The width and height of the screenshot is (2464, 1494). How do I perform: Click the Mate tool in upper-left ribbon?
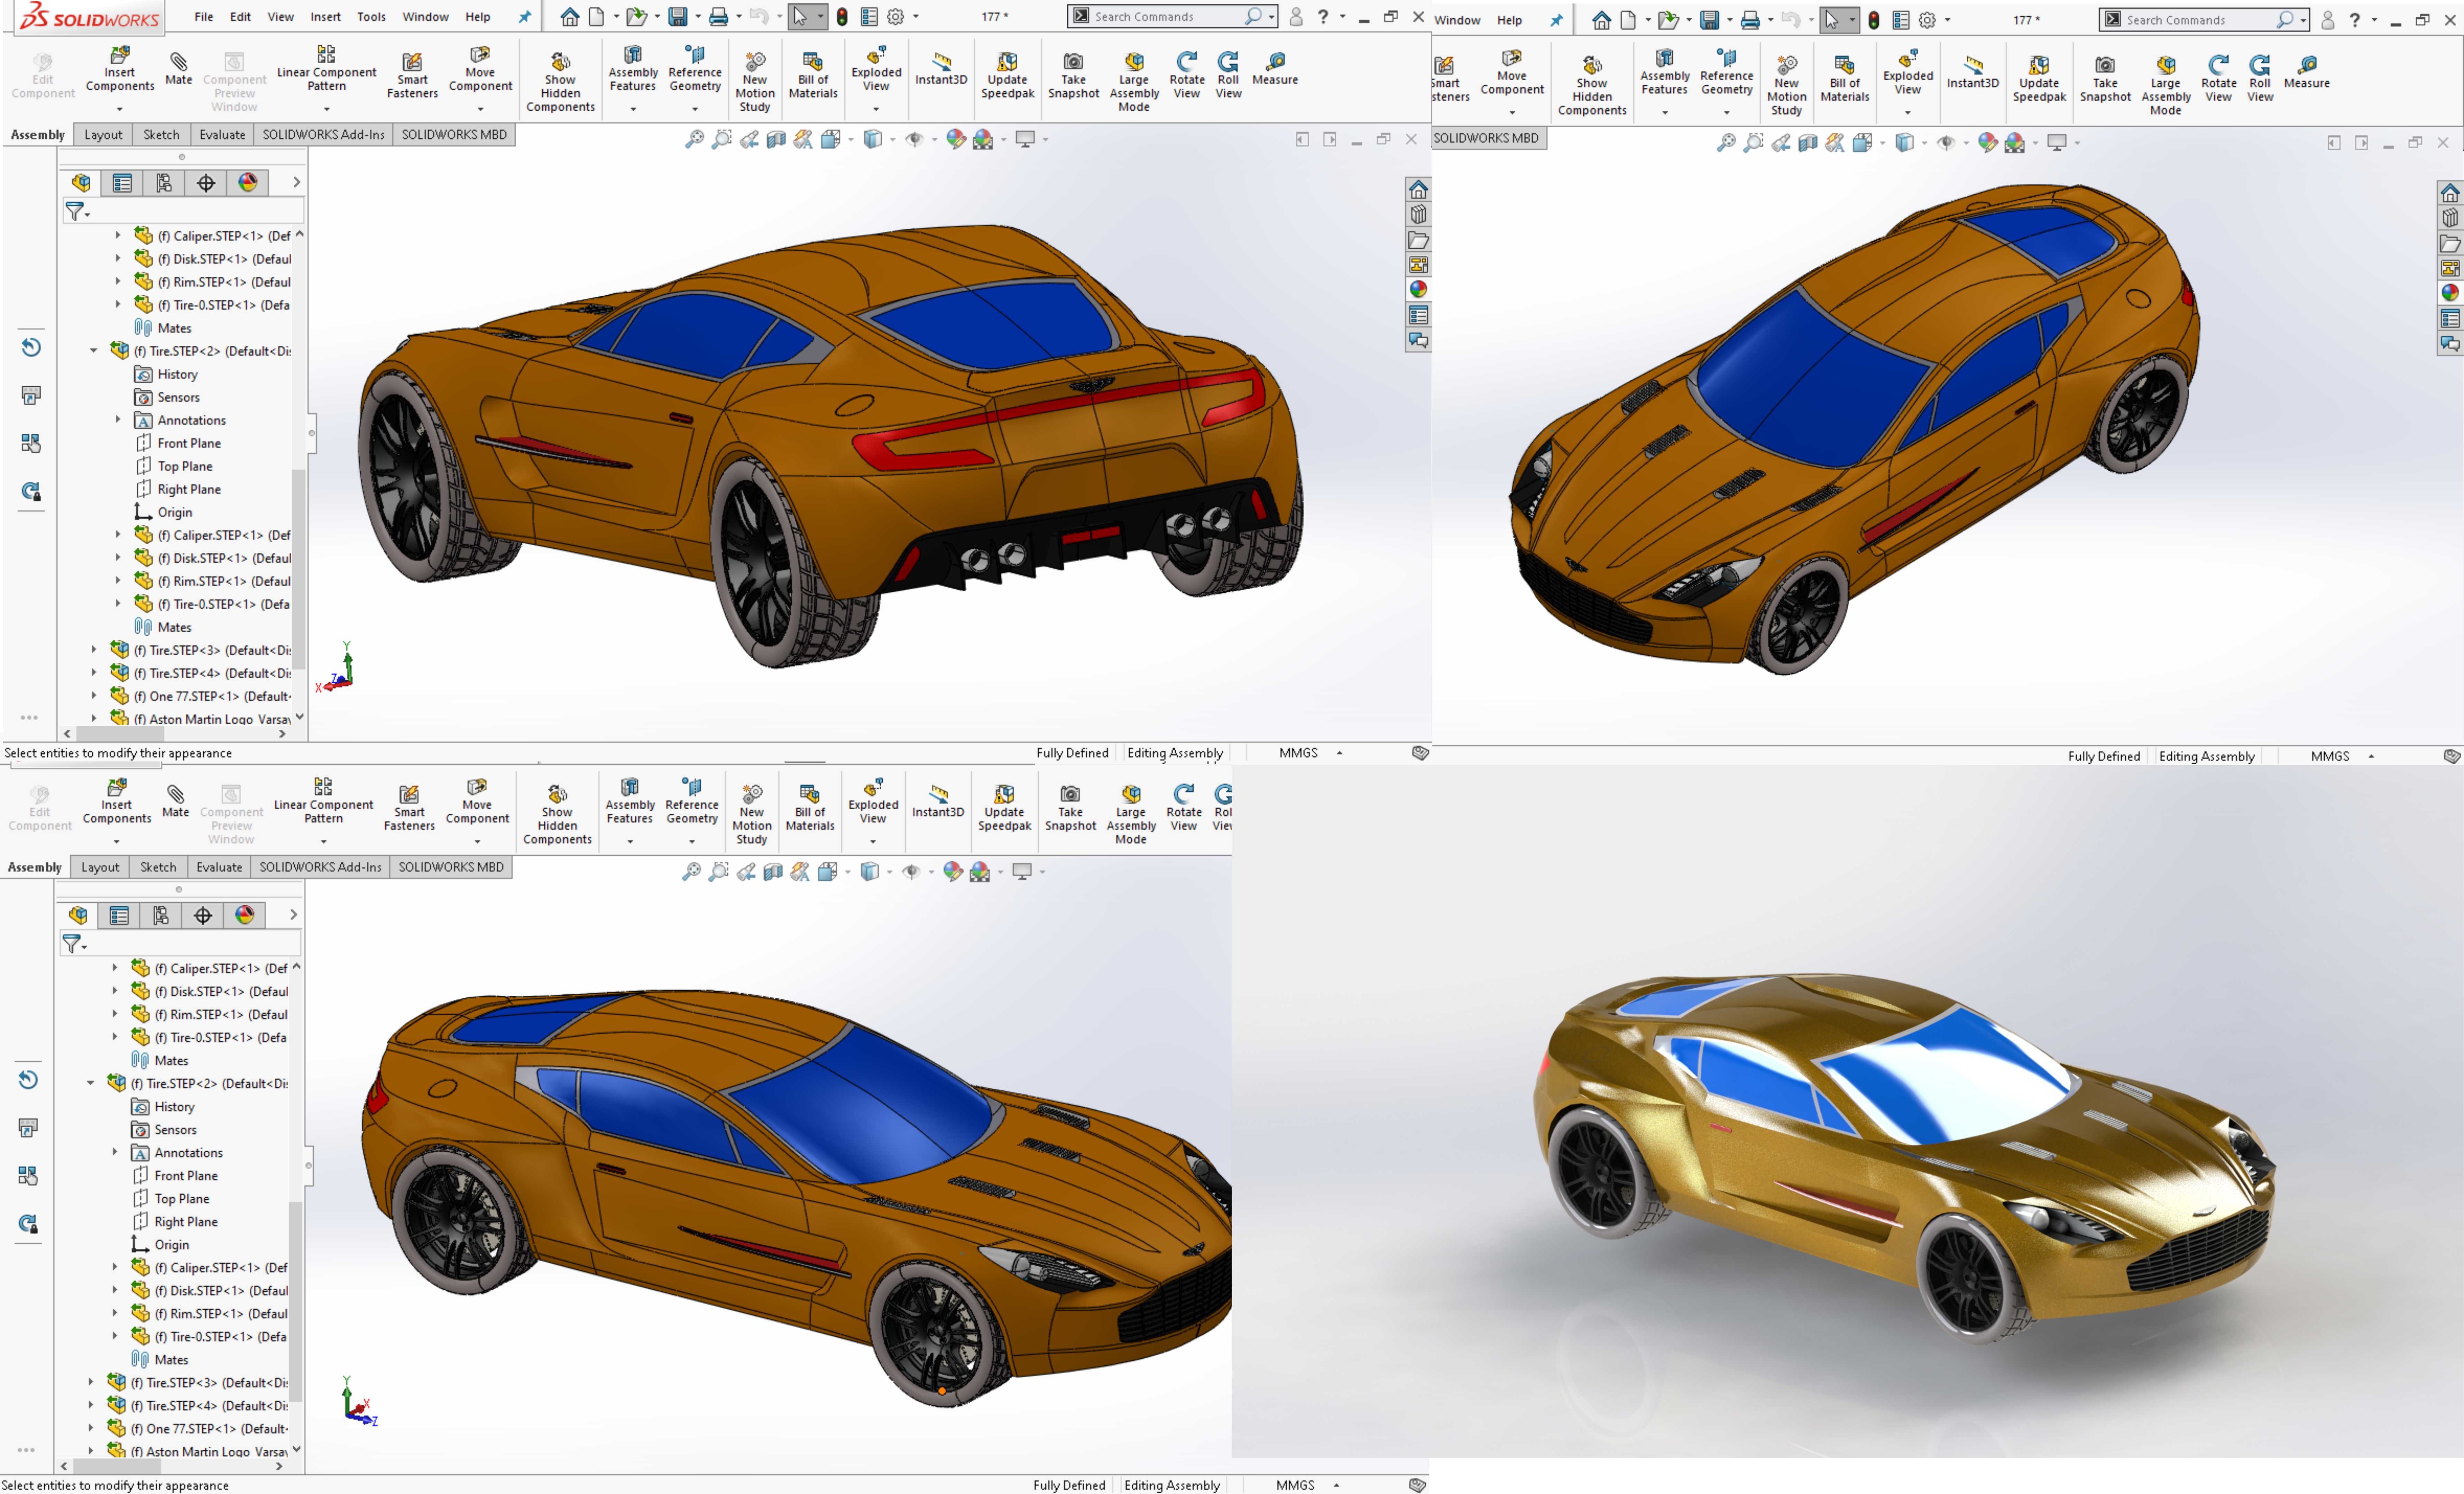click(x=178, y=69)
